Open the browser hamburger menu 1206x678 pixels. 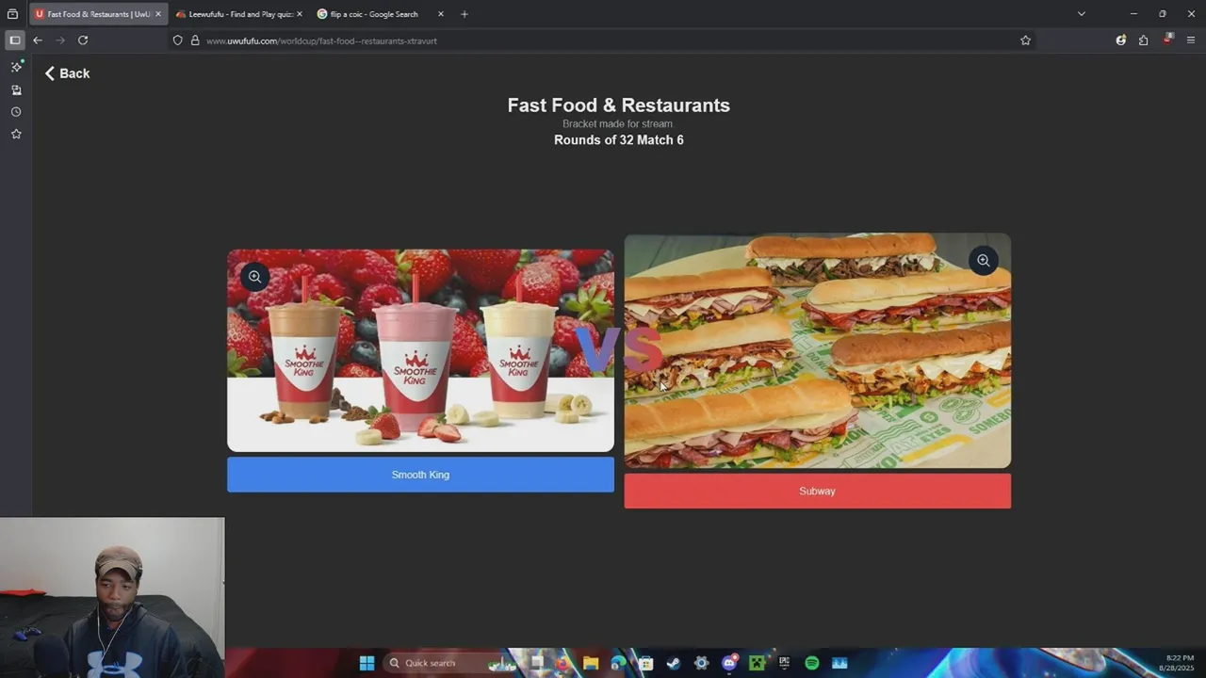[x=1191, y=40]
